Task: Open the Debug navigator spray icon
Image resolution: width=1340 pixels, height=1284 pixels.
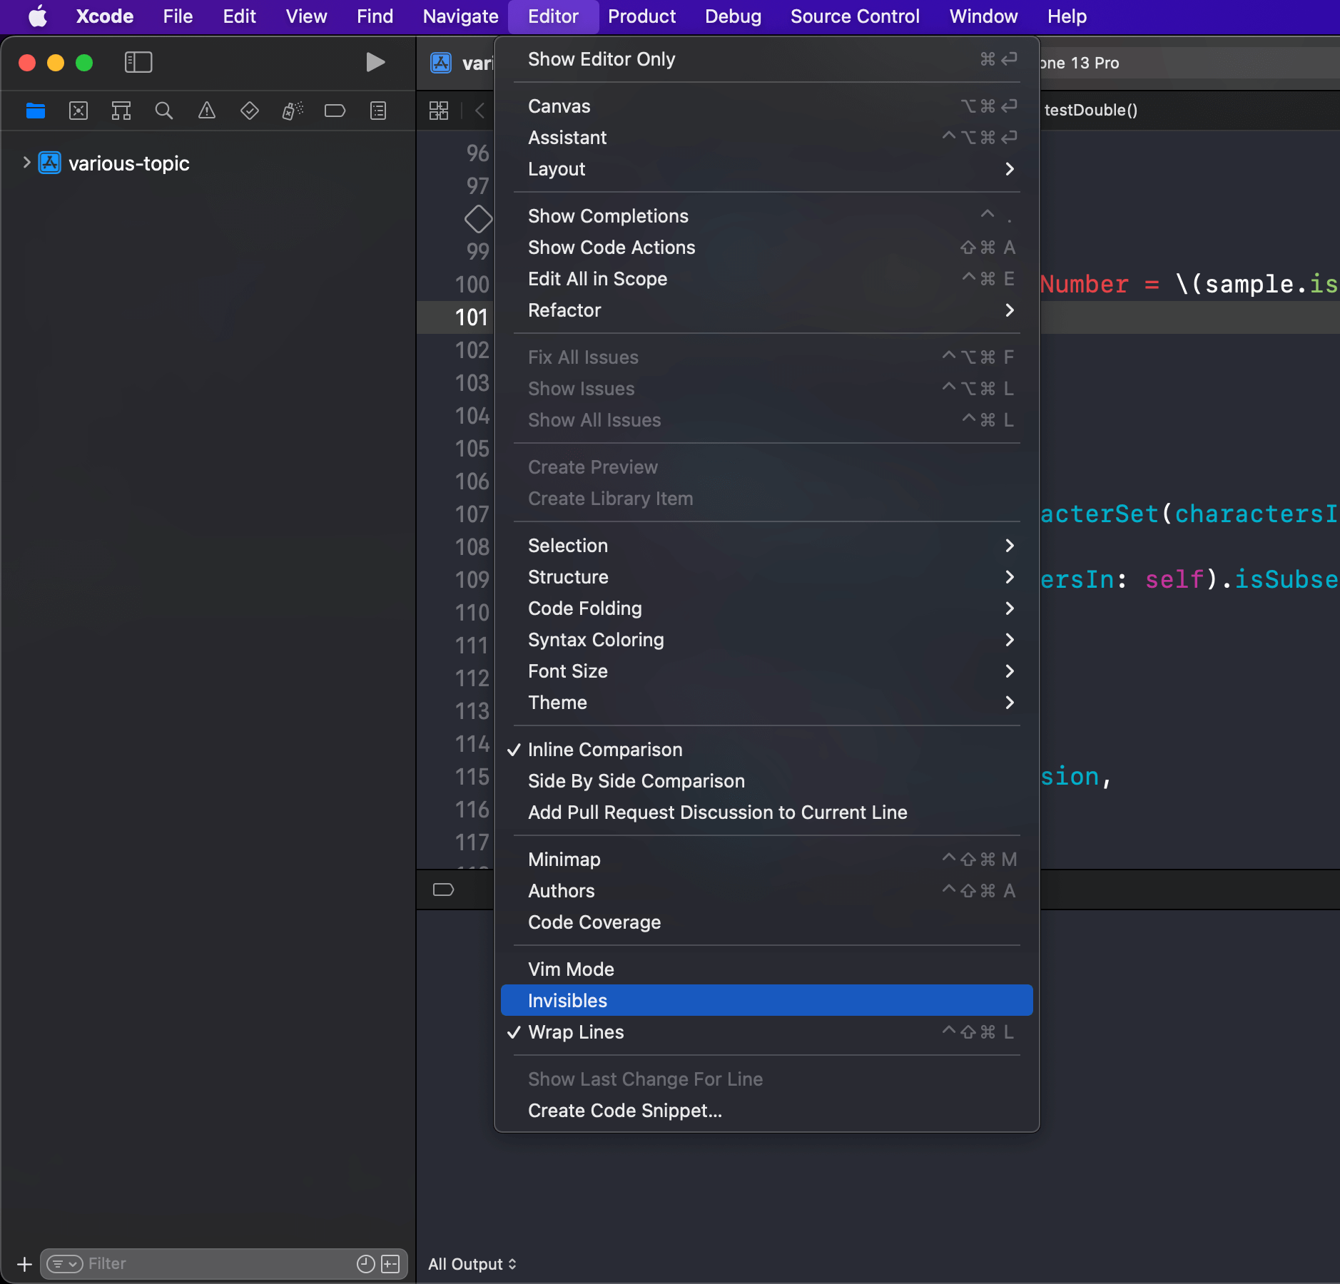Action: 290,111
